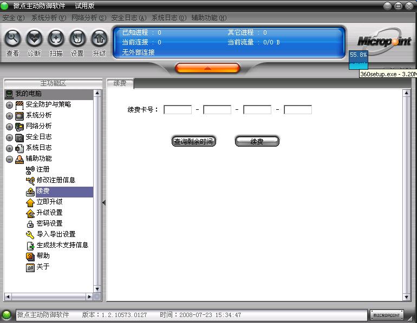417x323 pixels.
Task: Click the Micropoint logo at top right
Action: tap(385, 41)
